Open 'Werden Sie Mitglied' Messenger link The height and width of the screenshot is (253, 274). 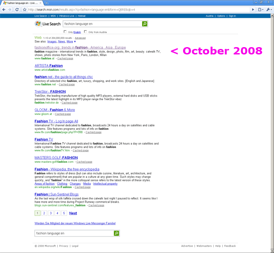coord(75,223)
